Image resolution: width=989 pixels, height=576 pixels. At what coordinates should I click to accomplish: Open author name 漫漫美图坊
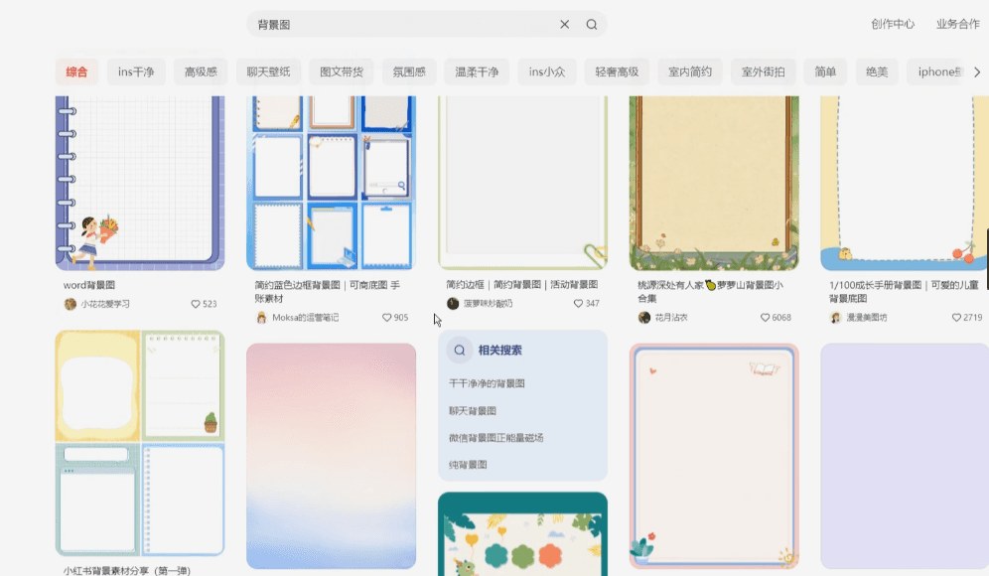click(867, 318)
